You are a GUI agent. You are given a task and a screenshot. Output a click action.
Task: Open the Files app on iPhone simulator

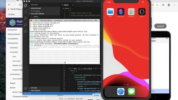click(x=110, y=12)
